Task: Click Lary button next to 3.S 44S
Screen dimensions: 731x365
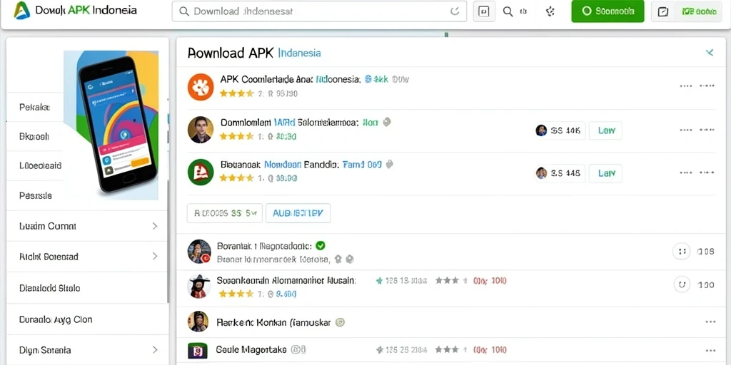Action: point(605,173)
